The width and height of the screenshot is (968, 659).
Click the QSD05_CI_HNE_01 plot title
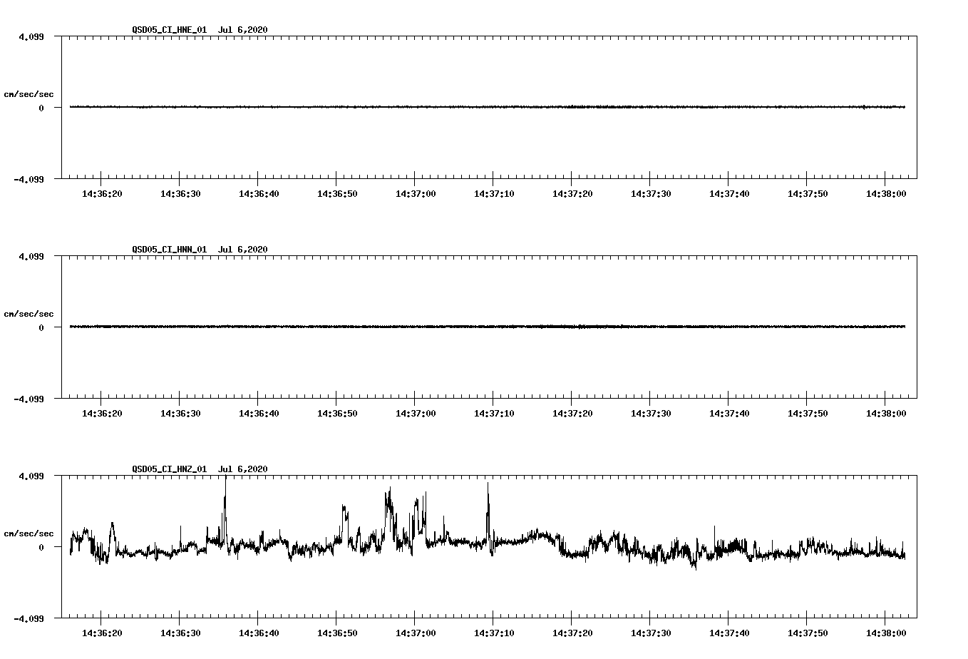pos(200,30)
